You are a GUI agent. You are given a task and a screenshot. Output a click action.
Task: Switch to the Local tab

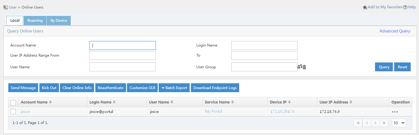click(15, 21)
